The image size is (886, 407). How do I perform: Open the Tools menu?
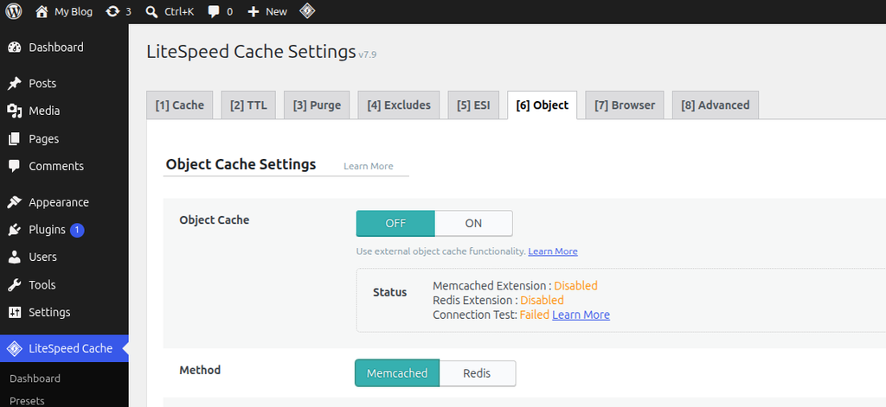(x=42, y=285)
